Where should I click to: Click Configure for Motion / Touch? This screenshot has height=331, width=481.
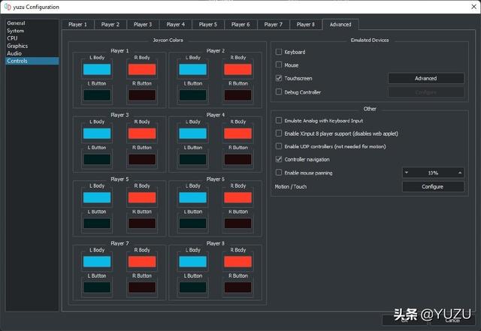coord(433,187)
